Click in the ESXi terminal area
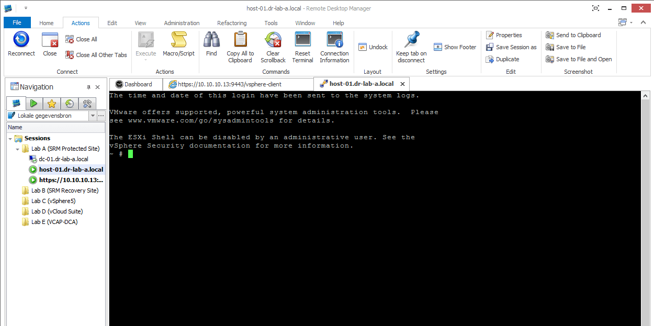The image size is (654, 326). tap(375, 208)
